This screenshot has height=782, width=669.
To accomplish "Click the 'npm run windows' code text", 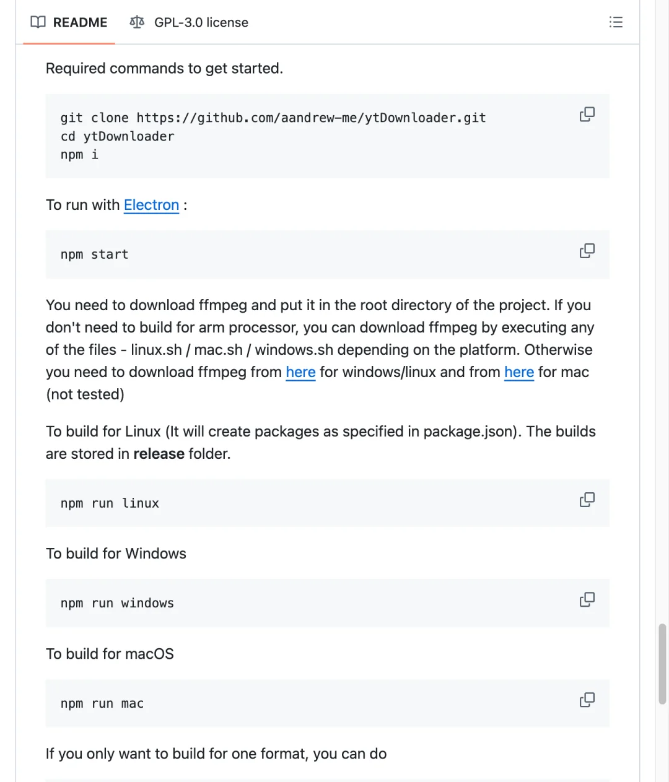I will tap(117, 603).
